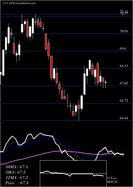This screenshot has width=133, height=187.
Task: Click the 12MA : 67.5 readout
Action: pos(16,178)
